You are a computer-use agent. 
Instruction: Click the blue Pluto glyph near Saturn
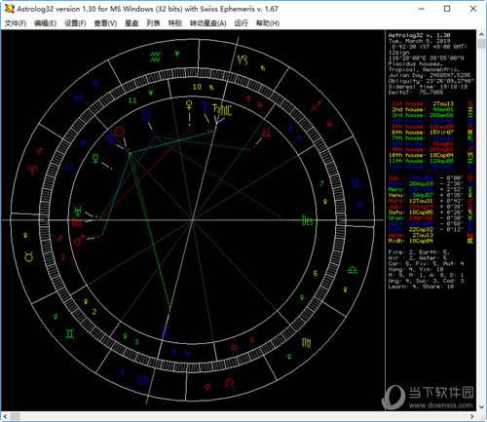pos(205,106)
